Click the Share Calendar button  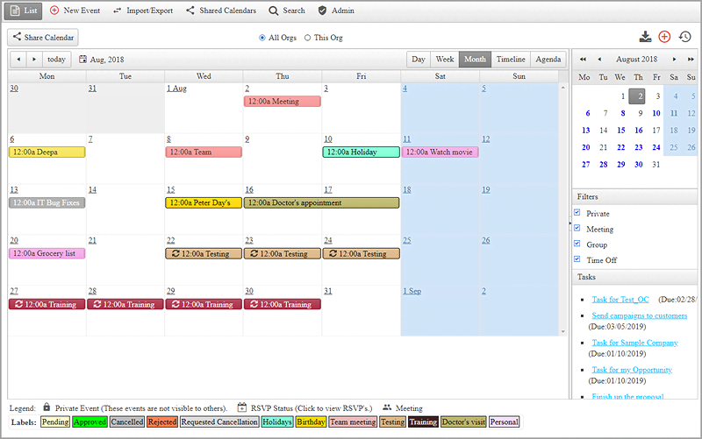tap(42, 38)
